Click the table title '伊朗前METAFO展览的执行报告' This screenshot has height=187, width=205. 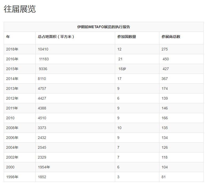[x=104, y=27]
